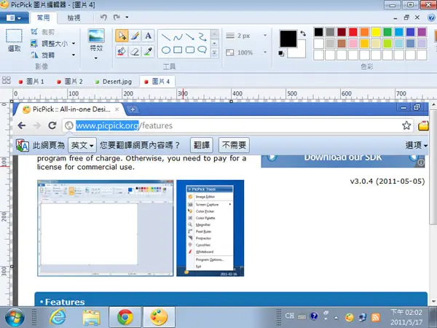Click the 翻譯 translate button

(202, 145)
